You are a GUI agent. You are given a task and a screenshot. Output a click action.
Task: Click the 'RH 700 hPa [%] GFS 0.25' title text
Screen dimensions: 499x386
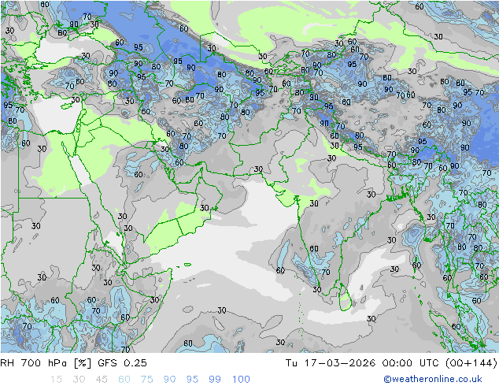[73, 362]
